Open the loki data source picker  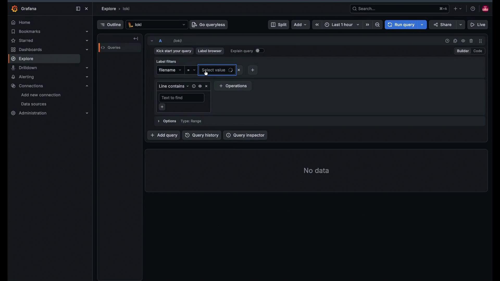[157, 25]
